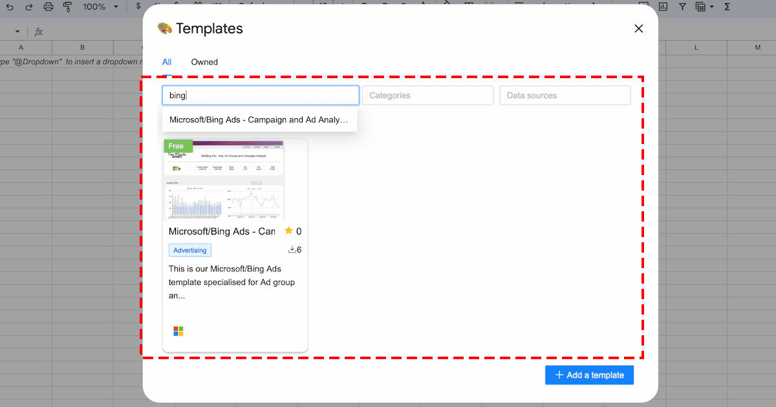Click the template download count icon

(292, 249)
